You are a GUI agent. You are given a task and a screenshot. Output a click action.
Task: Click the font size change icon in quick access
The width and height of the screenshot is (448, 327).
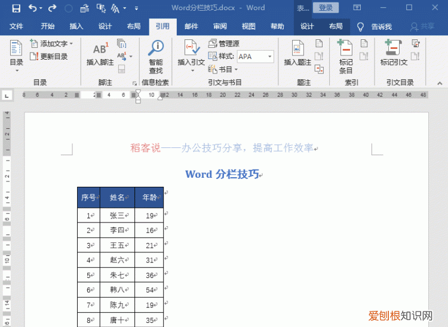click(x=115, y=8)
